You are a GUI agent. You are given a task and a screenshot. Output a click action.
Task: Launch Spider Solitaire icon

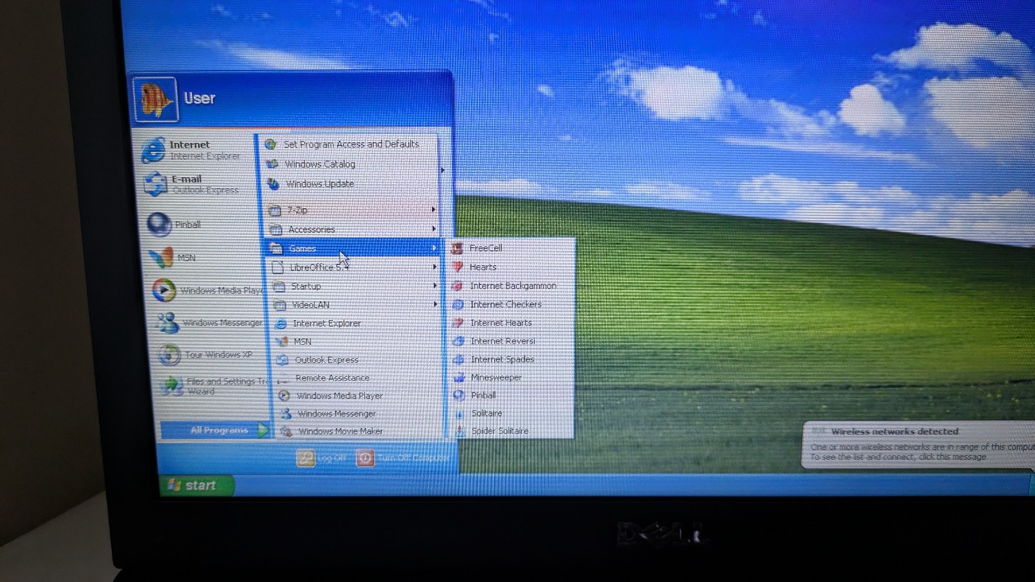tap(461, 431)
